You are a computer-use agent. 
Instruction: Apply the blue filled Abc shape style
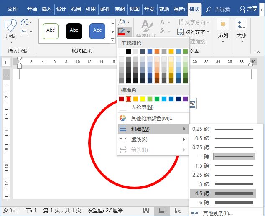[97, 31]
